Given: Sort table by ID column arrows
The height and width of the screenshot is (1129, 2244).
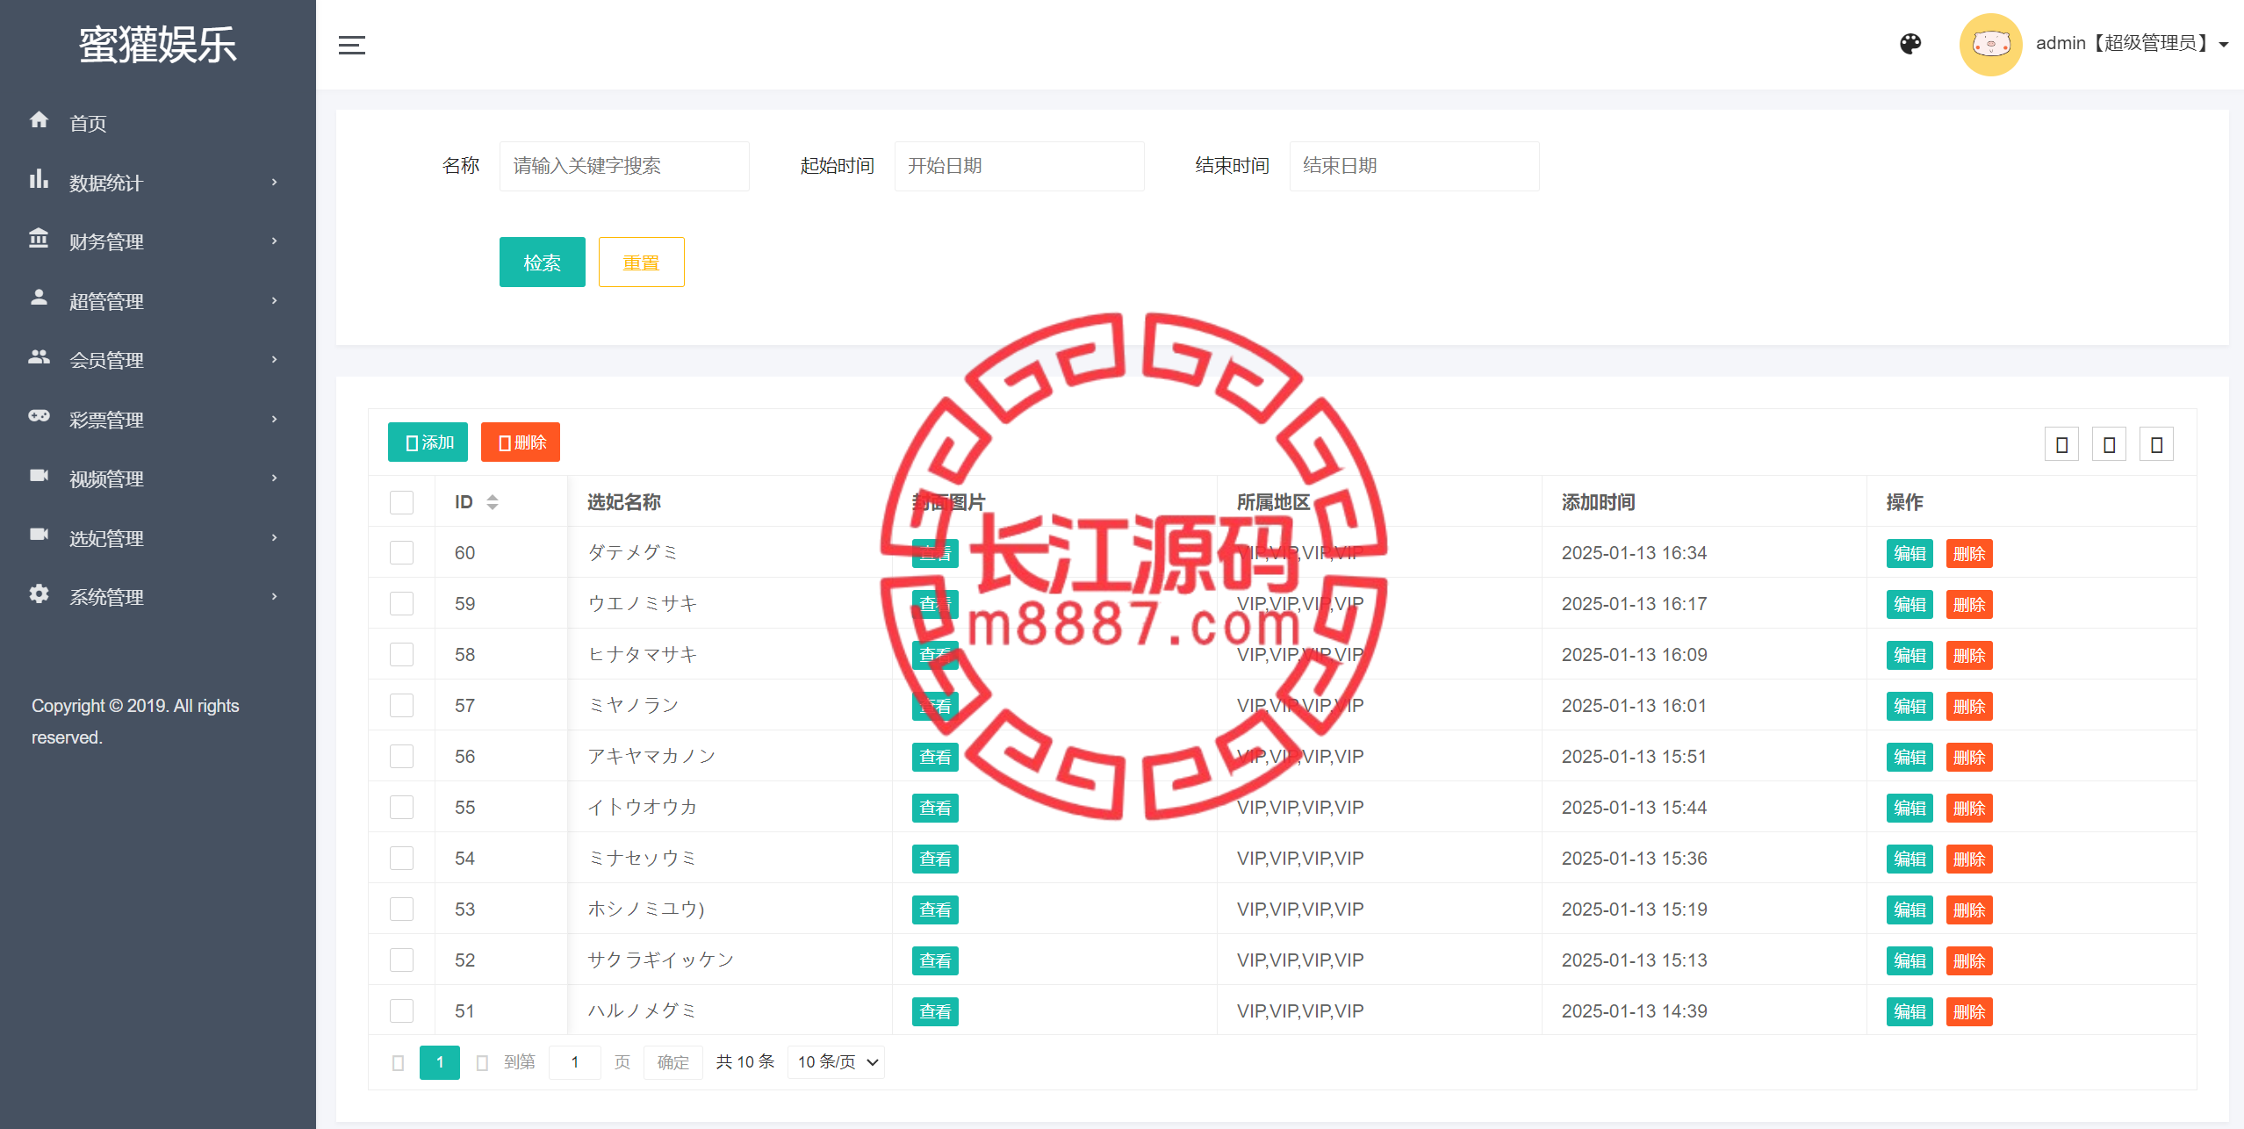Looking at the screenshot, I should pos(493,502).
